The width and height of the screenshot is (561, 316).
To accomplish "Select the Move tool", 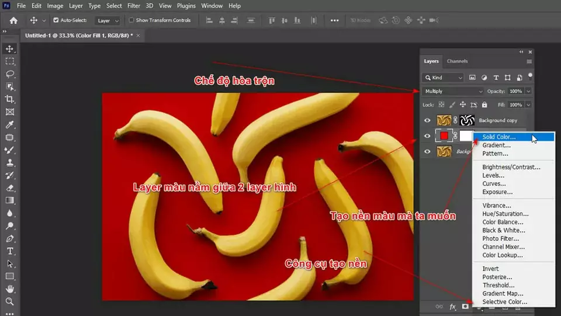I will click(x=10, y=48).
